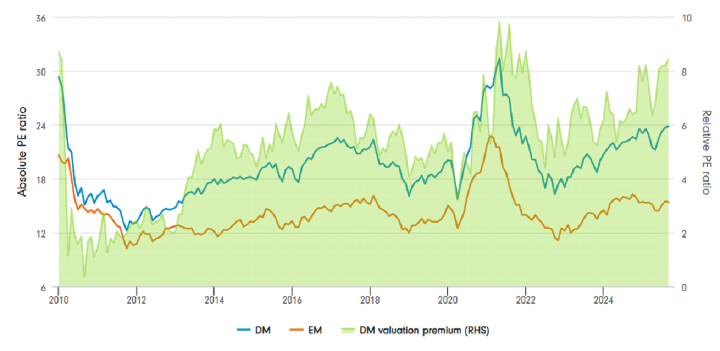Select the 2010 tick on the x-axis
The image size is (720, 351).
(x=59, y=299)
